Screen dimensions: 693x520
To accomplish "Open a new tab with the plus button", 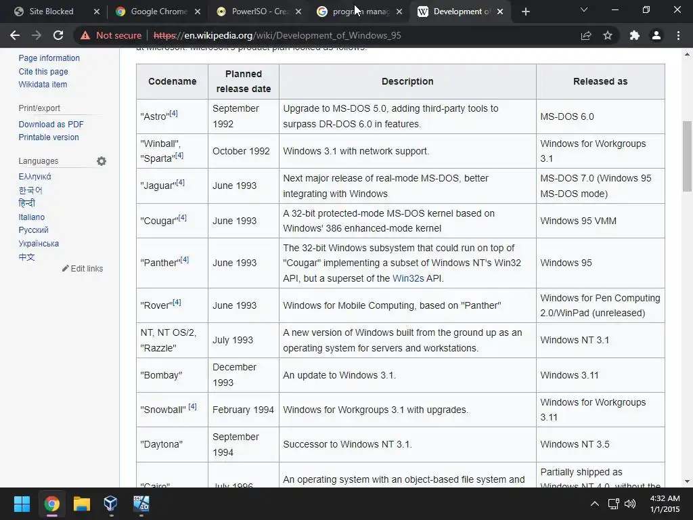I will coord(525,12).
